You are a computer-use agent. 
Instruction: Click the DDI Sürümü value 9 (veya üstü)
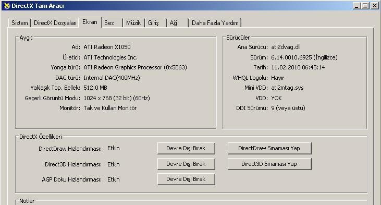[x=288, y=108]
